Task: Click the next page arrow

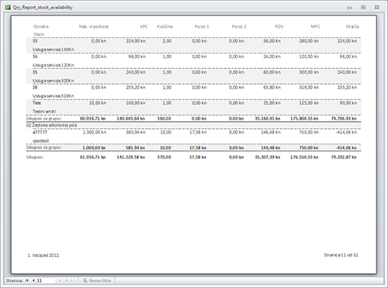Action: coord(60,280)
